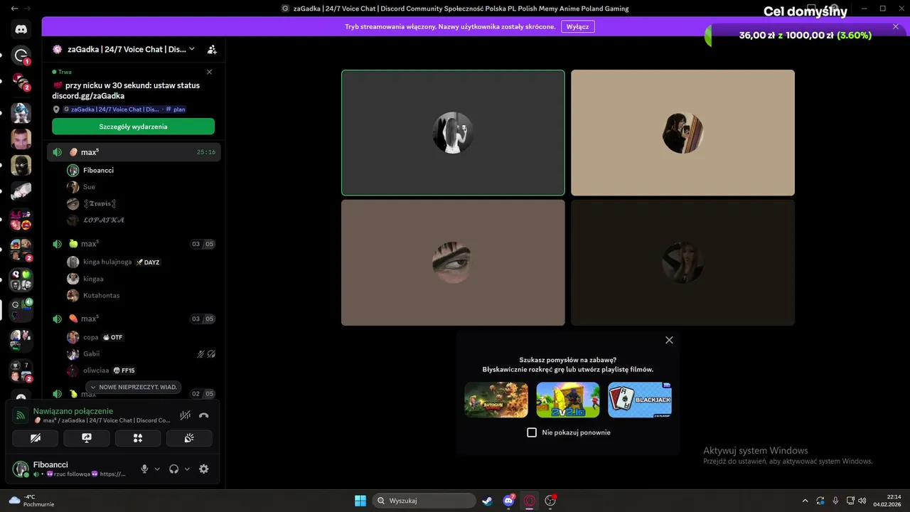Open max⁵ voice channel showing 25:16
The width and height of the screenshot is (910, 512).
click(x=134, y=152)
